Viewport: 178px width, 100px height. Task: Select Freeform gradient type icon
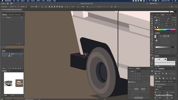pyautogui.click(x=168, y=36)
